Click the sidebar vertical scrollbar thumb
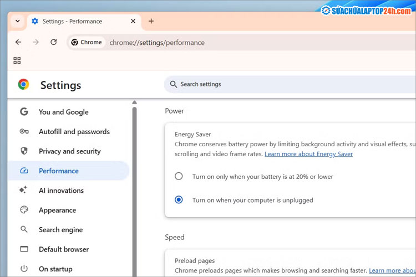This screenshot has height=277, width=416. tap(135, 192)
